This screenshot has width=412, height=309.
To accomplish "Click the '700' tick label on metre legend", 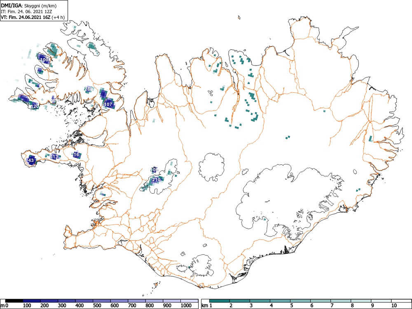I will [x=132, y=306].
